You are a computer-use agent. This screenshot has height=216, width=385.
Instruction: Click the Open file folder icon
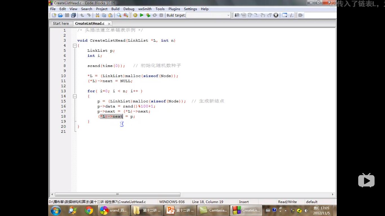(60, 15)
